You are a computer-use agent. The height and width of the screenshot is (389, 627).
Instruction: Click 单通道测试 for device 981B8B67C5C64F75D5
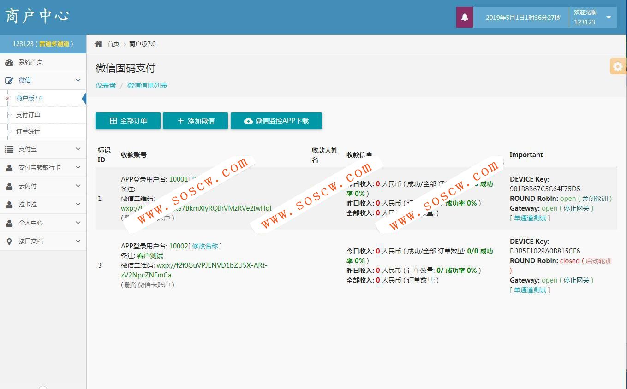(530, 218)
